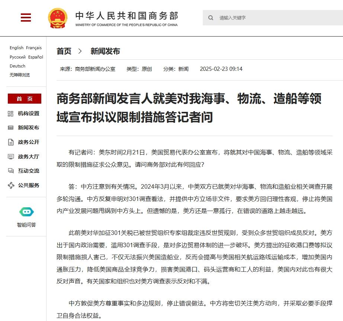Switch language to Deutsch

[x=17, y=66]
